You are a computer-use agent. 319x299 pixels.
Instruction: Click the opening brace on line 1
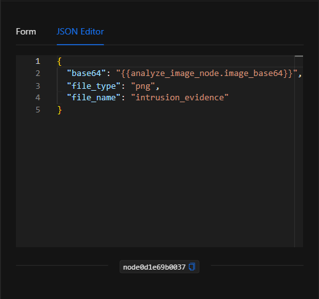(x=59, y=61)
